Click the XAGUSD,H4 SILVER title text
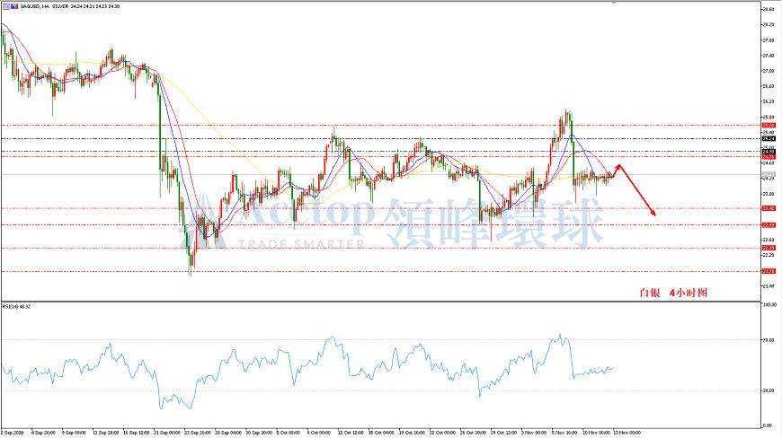The image size is (782, 438). [43, 6]
